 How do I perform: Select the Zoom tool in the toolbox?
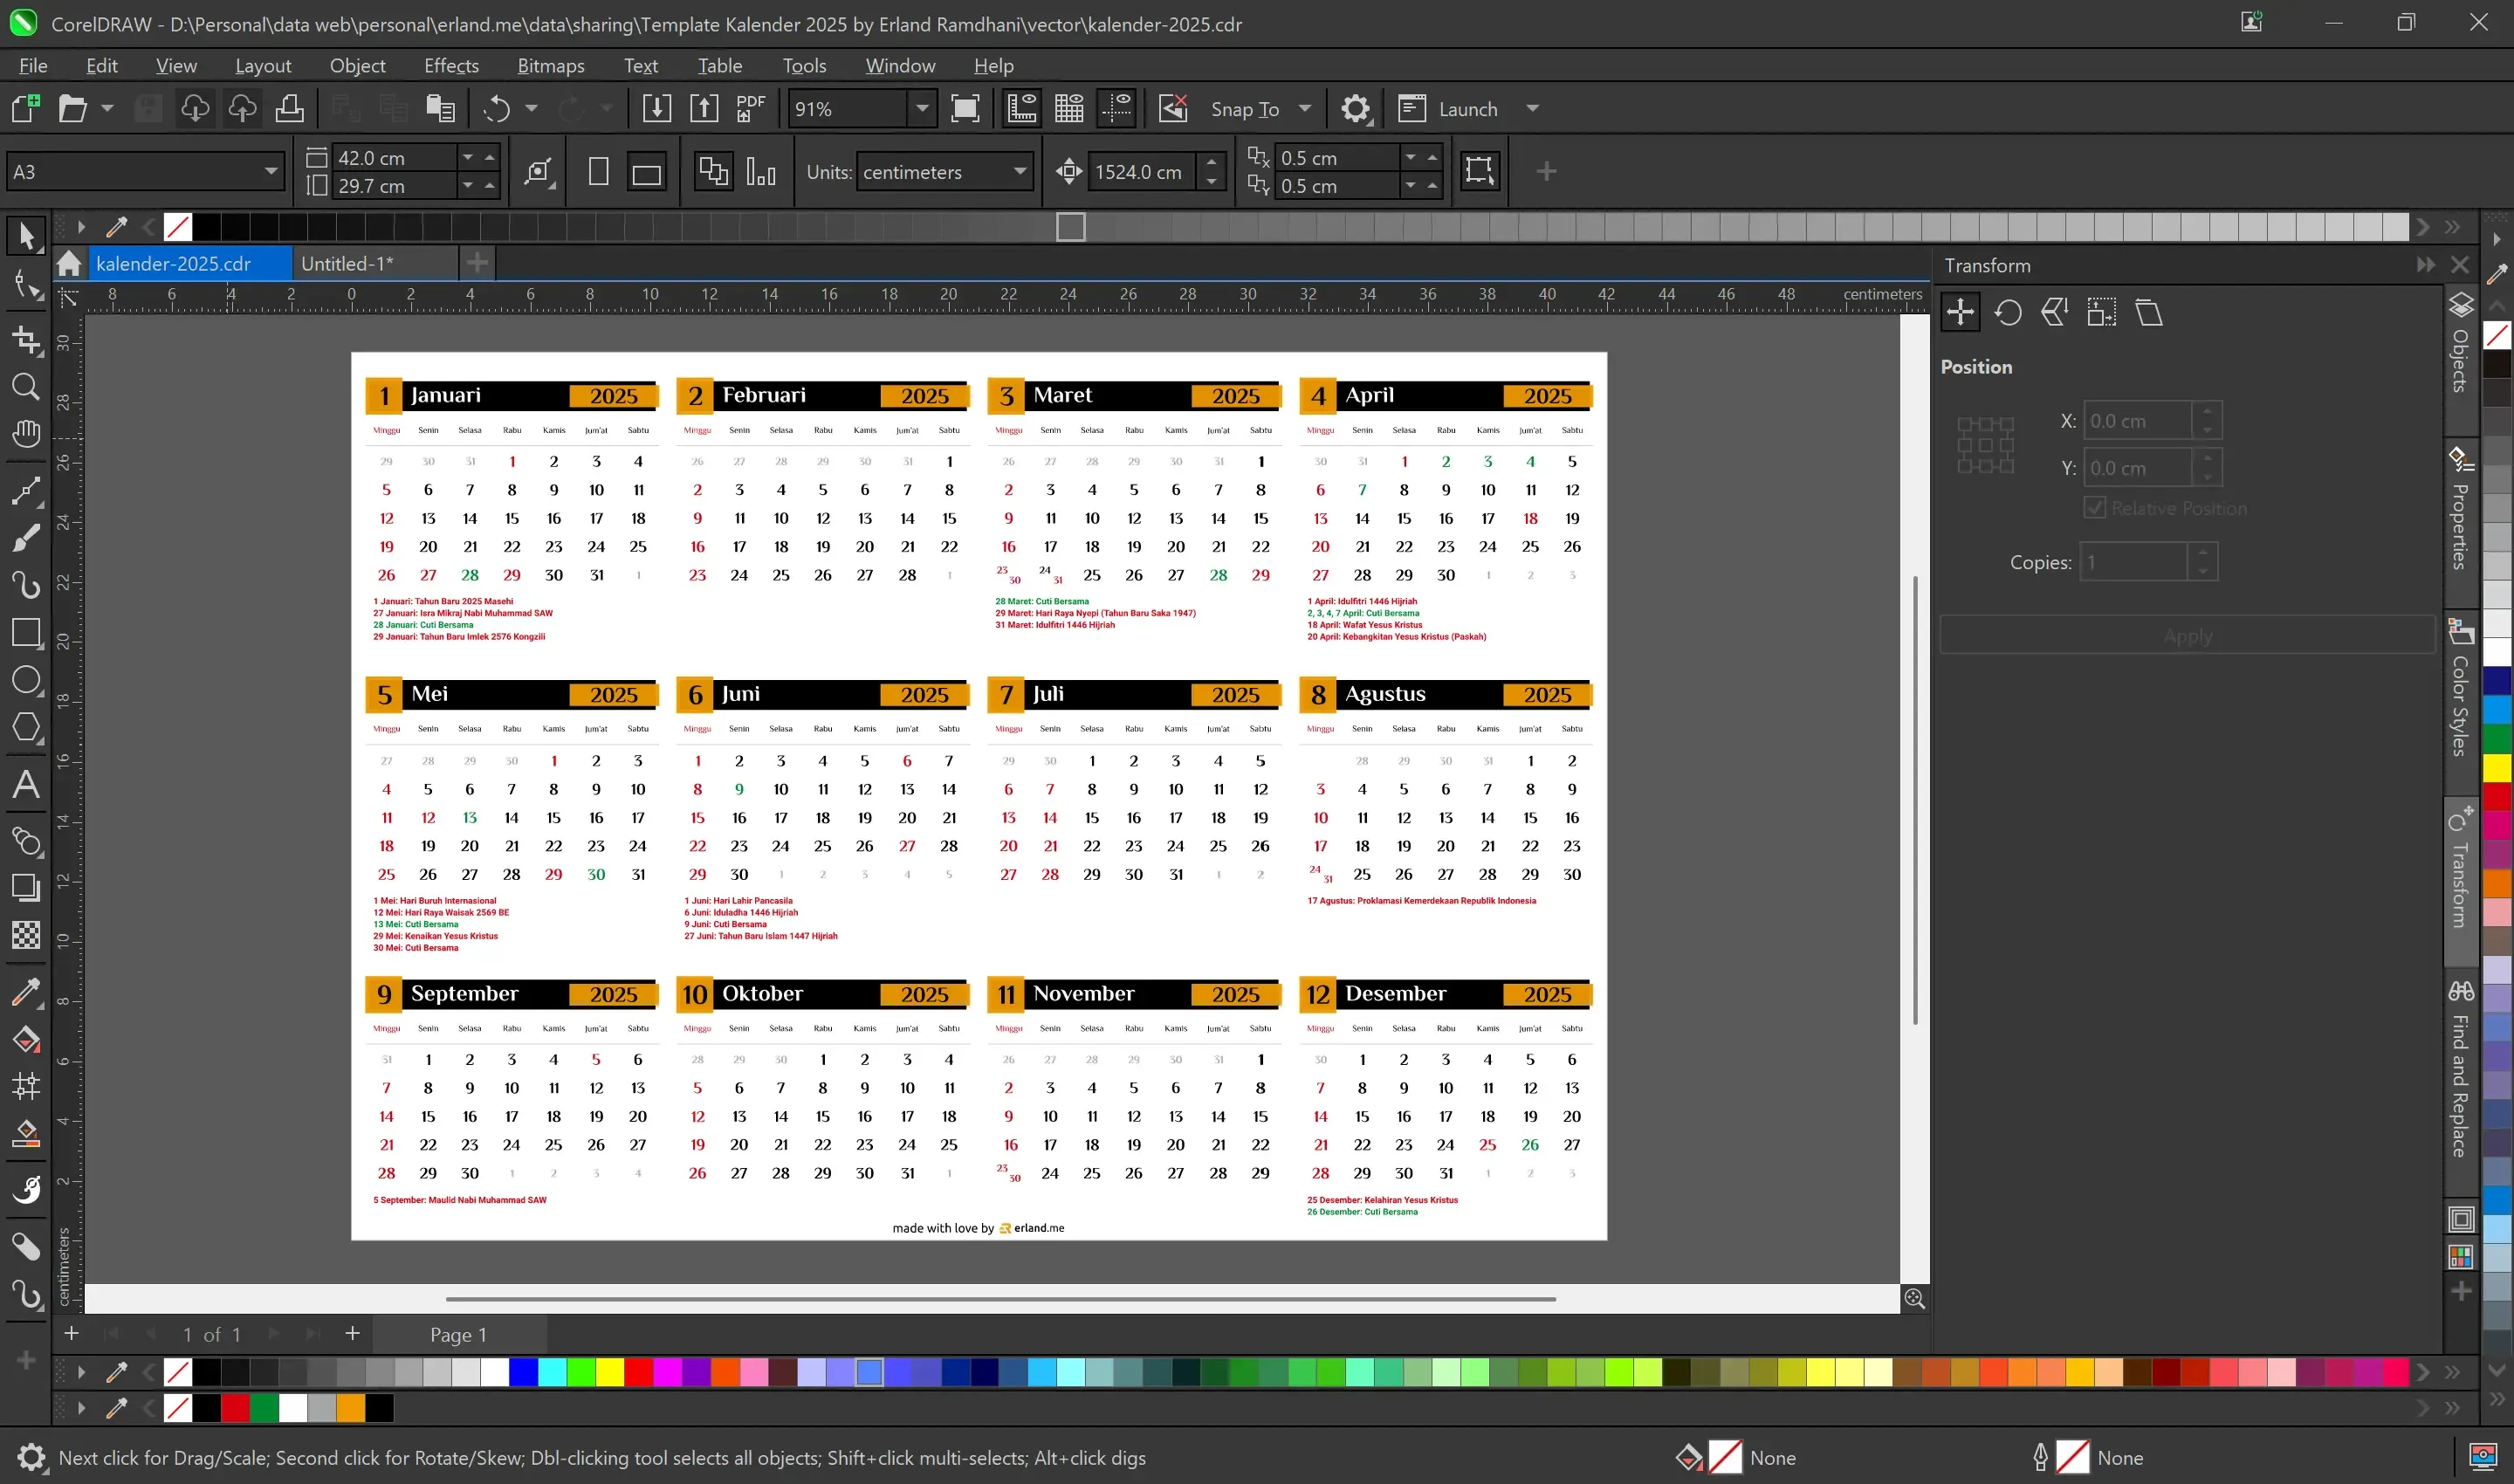tap(26, 387)
